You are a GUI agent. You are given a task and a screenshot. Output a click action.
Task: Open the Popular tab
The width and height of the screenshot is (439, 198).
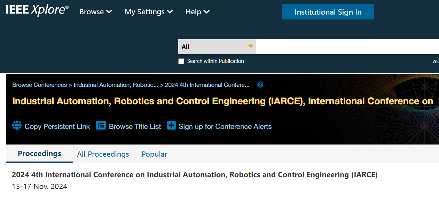coord(155,154)
